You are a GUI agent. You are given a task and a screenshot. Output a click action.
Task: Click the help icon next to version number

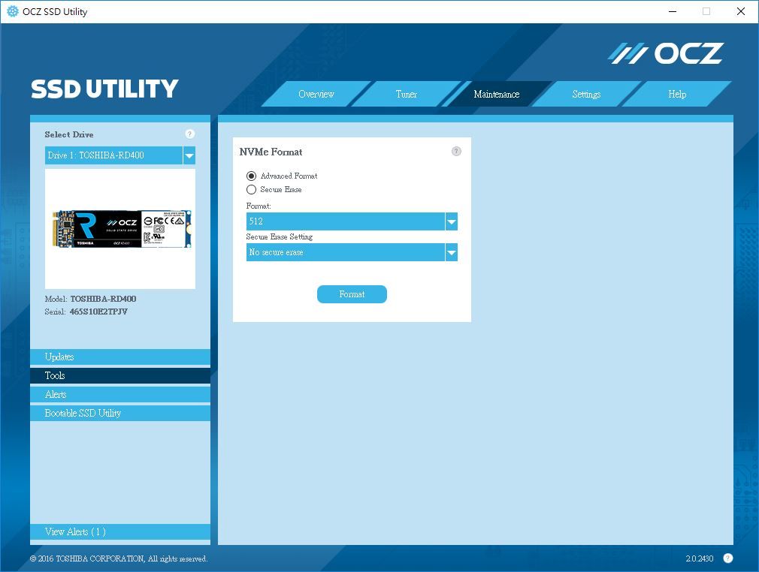727,558
